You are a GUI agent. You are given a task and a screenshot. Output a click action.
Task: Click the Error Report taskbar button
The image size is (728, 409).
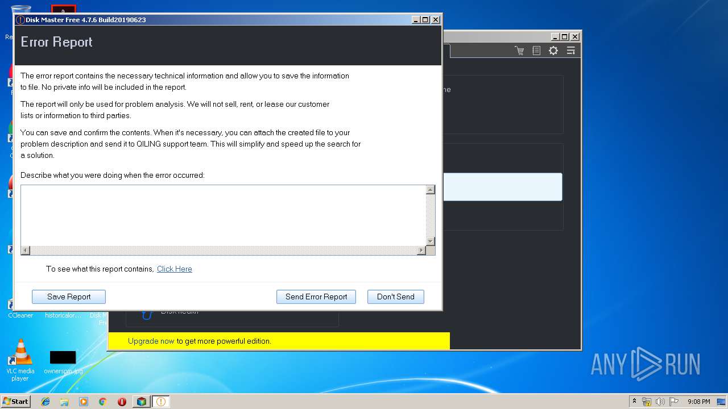click(x=161, y=402)
